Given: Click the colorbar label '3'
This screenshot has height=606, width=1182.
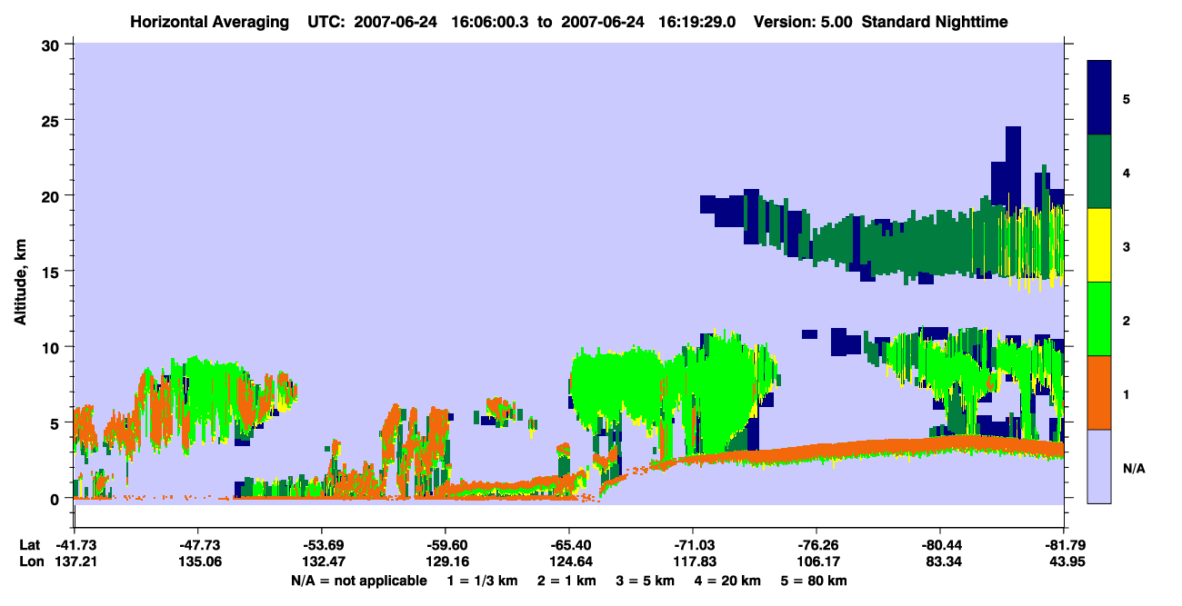Looking at the screenshot, I should pyautogui.click(x=1127, y=245).
